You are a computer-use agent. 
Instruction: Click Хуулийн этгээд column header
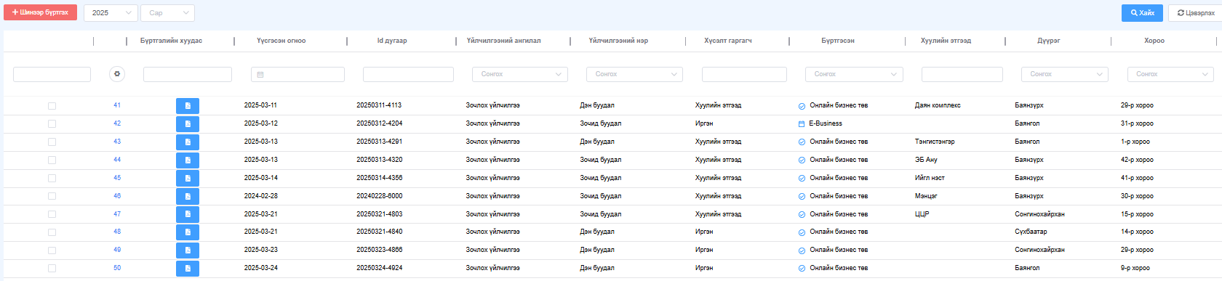coord(946,41)
